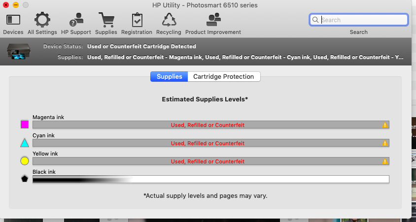The height and width of the screenshot is (222, 416).
Task: Click the search magnifier icon
Action: coord(315,20)
